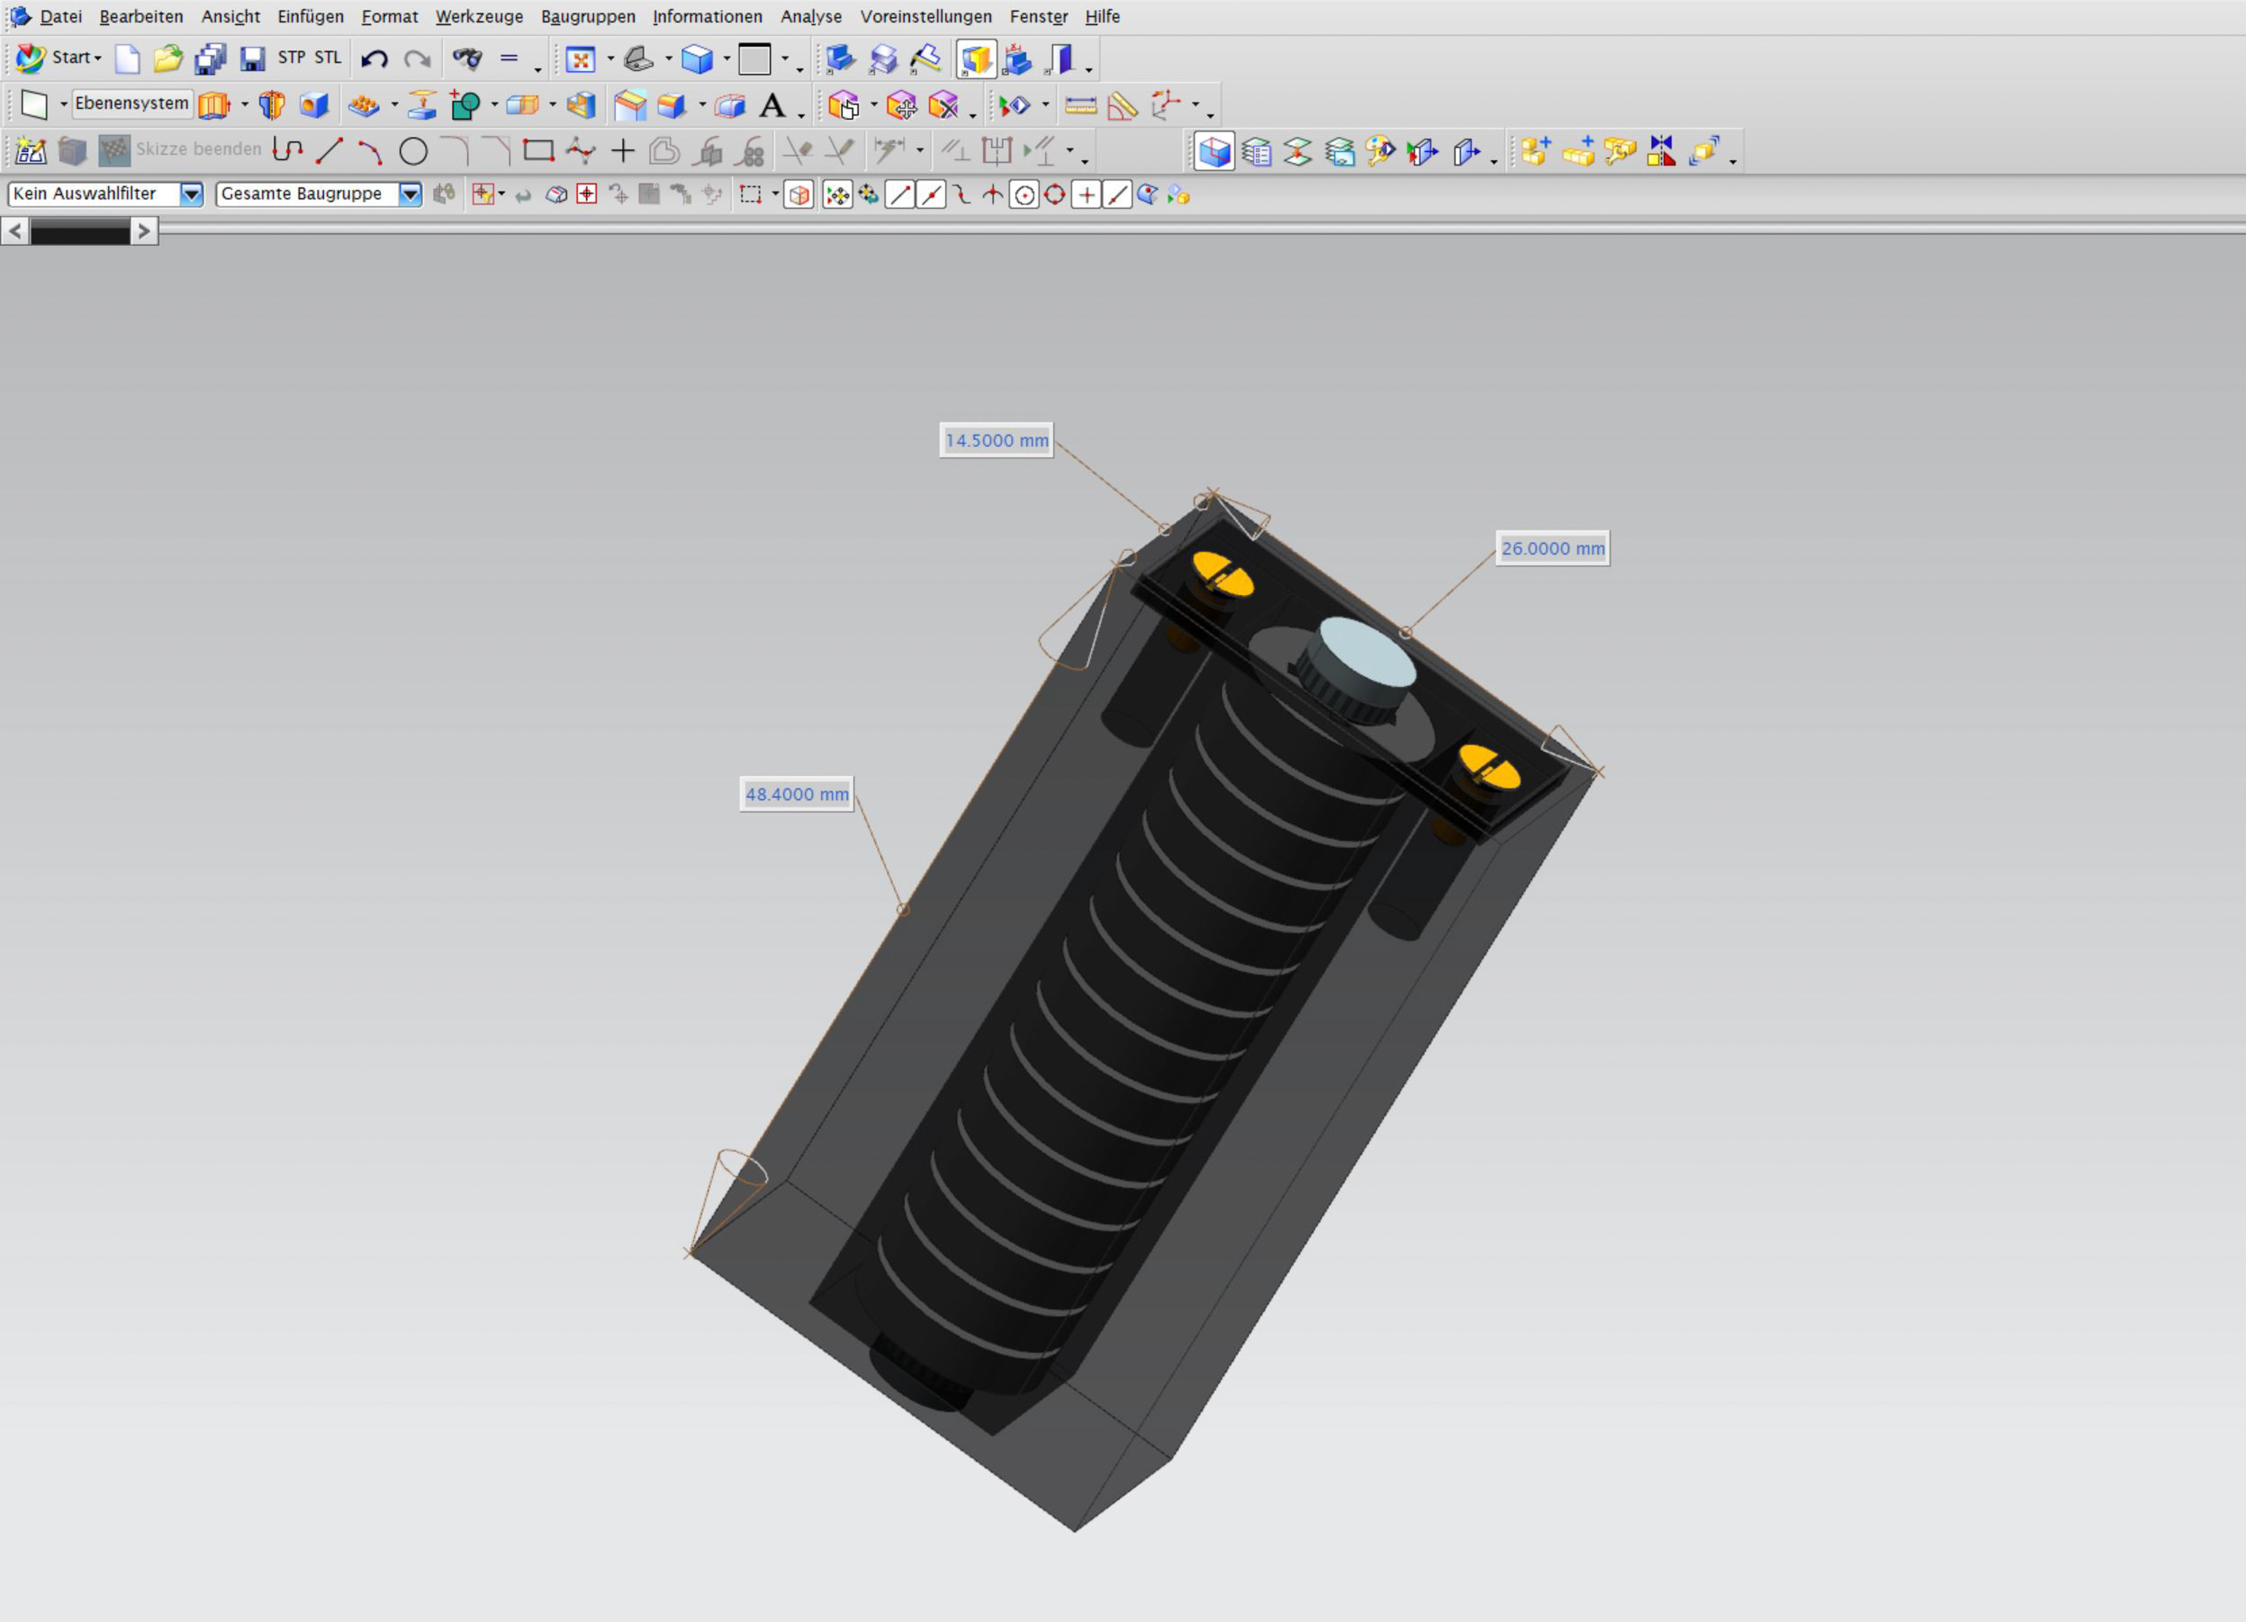Viewport: 2246px width, 1622px height.
Task: Select the Hole feature tool
Action: click(x=314, y=104)
